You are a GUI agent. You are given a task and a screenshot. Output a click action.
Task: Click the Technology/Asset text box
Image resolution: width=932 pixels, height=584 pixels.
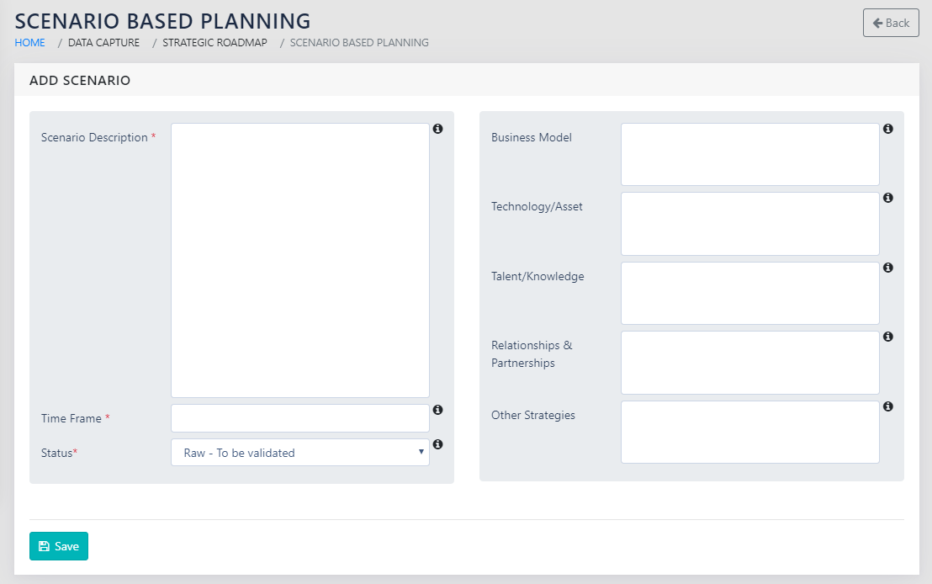[749, 224]
